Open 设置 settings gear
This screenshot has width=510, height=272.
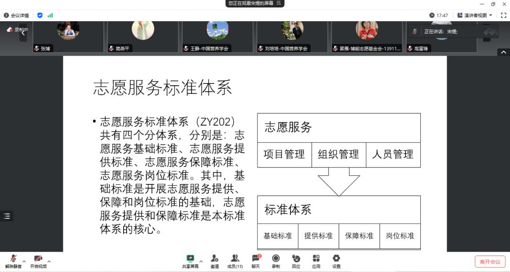[x=336, y=260]
